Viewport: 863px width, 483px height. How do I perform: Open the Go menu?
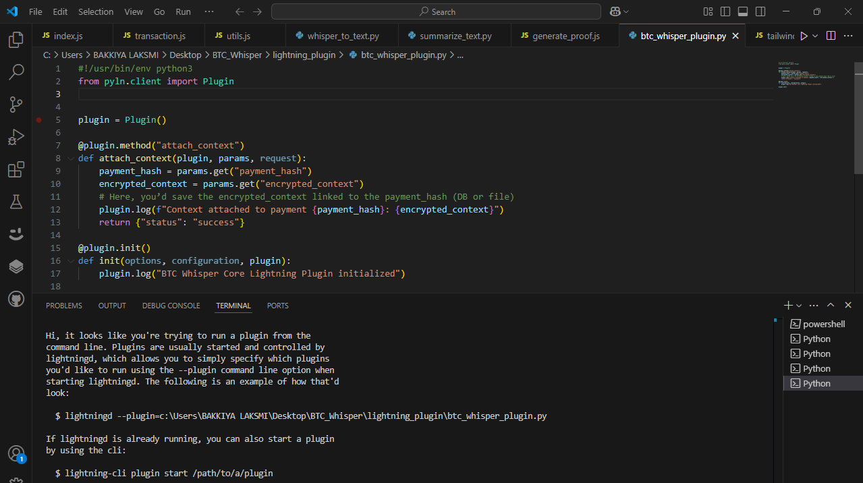pyautogui.click(x=159, y=11)
